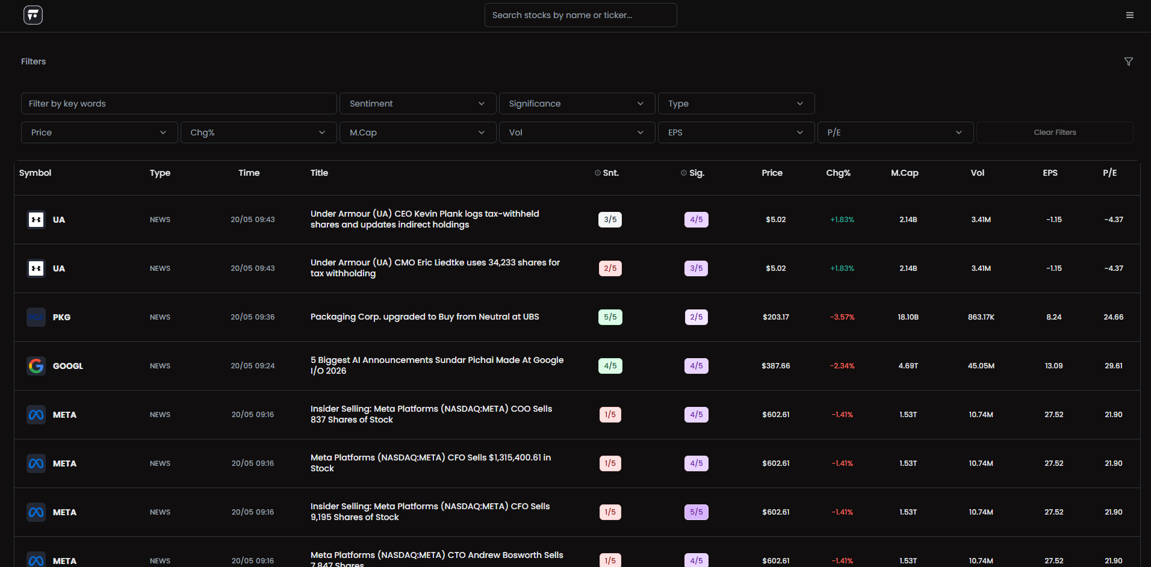
Task: Open the Type filter dropdown
Action: [x=736, y=104]
